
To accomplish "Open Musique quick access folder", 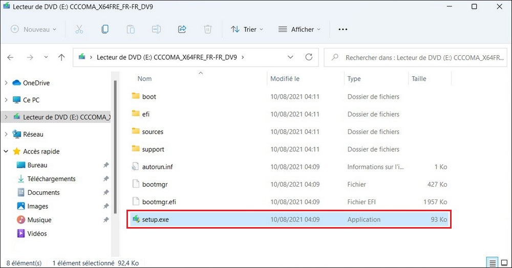I will pyautogui.click(x=39, y=220).
